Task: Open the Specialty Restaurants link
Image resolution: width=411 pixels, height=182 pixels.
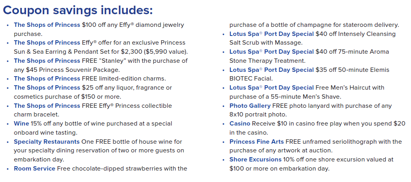Action: tap(47, 141)
